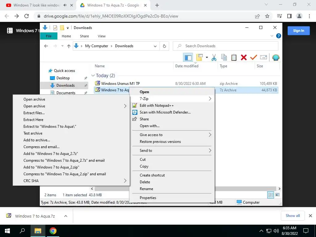The height and width of the screenshot is (237, 316).
Task: Select Documents in Quick access
Action: click(x=66, y=93)
